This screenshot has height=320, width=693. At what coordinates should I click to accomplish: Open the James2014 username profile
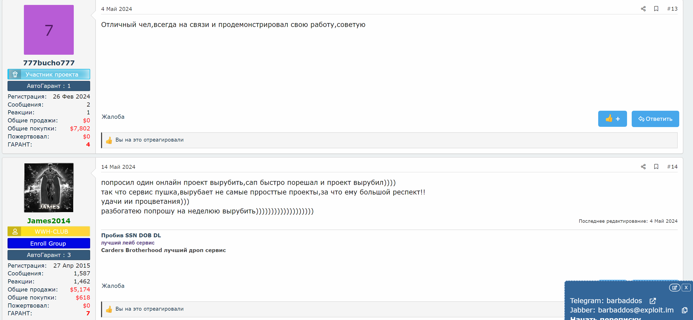[x=49, y=221]
